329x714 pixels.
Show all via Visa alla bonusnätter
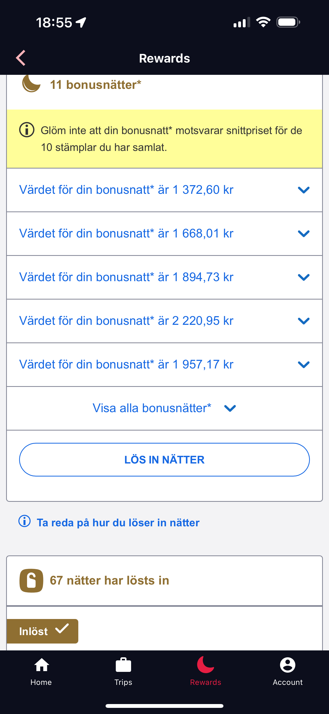[x=164, y=408]
